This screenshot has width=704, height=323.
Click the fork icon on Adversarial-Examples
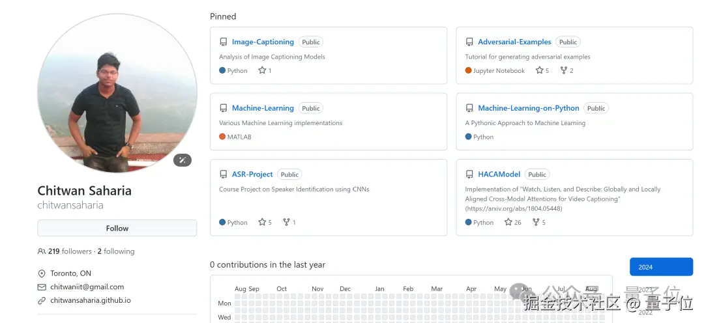pos(564,70)
